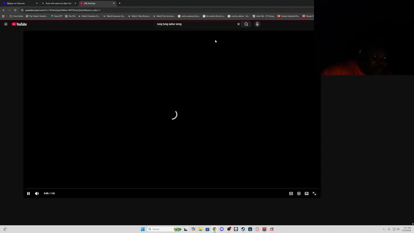Mute the video volume speaker icon
Screen dimensions: 414x233
(37, 194)
